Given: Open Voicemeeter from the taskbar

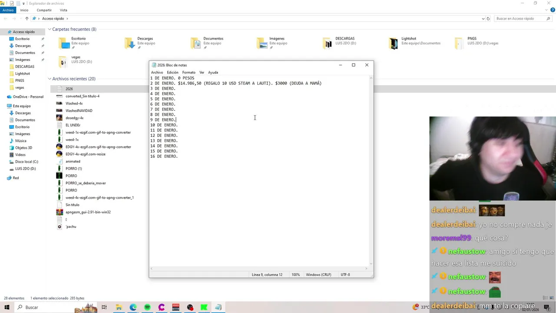Looking at the screenshot, I should [x=175, y=307].
